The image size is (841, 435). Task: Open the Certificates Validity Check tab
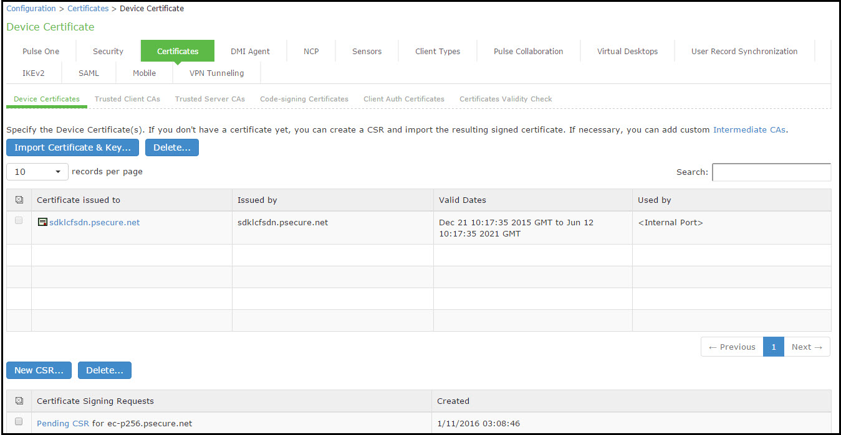coord(505,98)
